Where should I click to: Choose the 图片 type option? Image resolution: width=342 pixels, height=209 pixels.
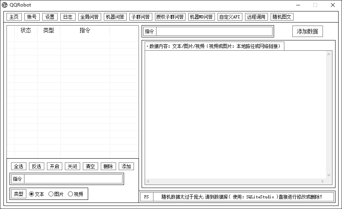pyautogui.click(x=51, y=194)
